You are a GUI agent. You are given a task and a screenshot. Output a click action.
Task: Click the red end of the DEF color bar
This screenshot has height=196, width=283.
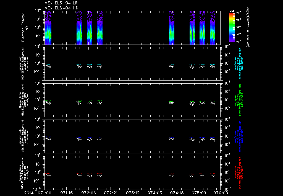232,14
